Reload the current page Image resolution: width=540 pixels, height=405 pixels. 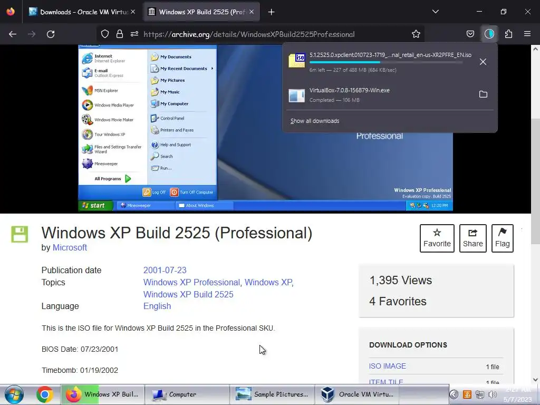(51, 34)
